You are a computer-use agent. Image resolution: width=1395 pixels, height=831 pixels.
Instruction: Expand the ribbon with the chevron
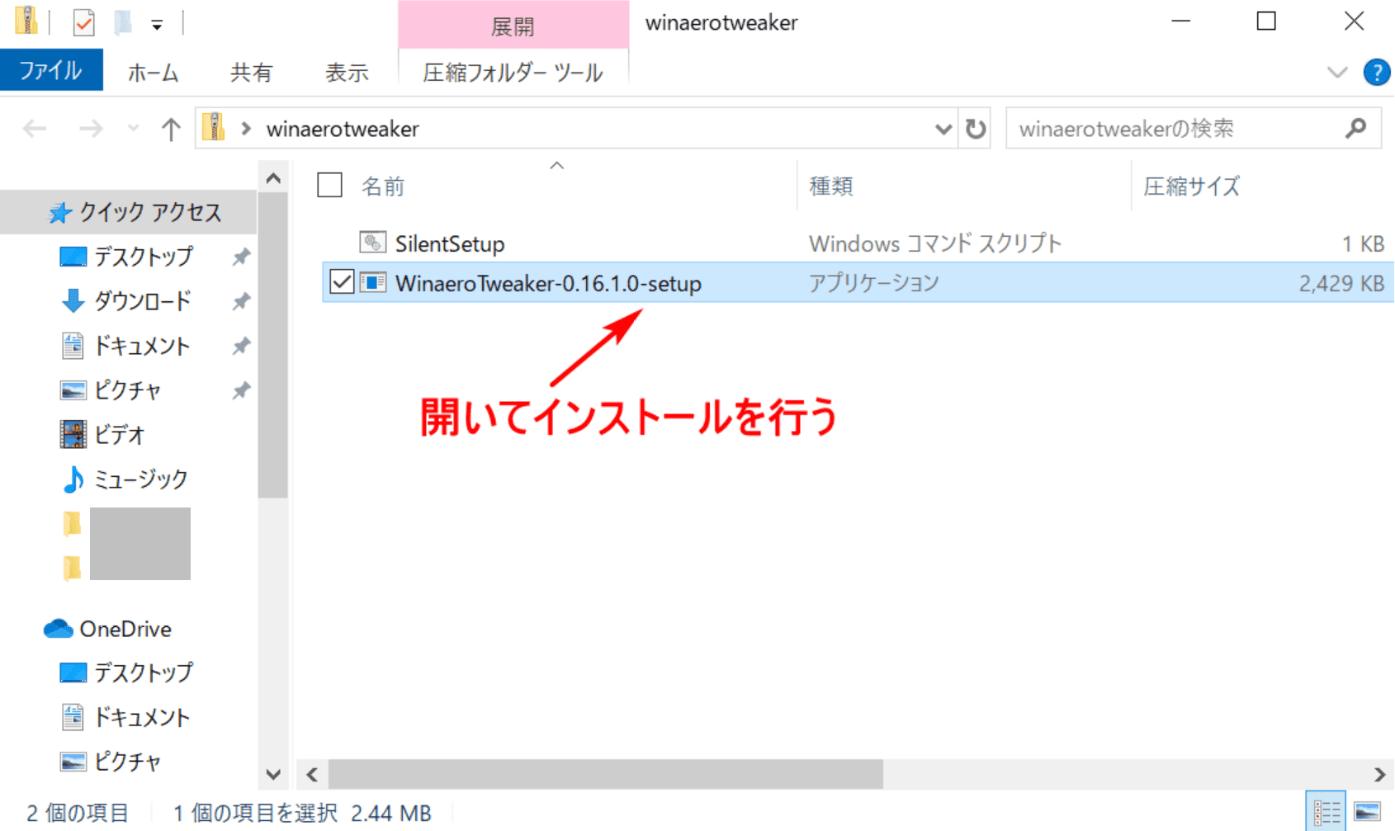click(x=1337, y=73)
